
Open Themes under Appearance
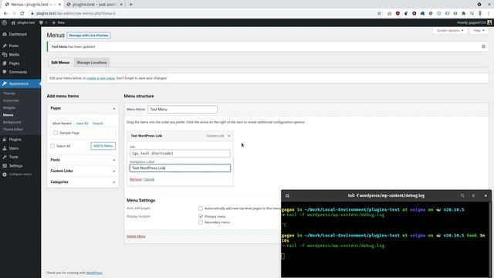8,93
